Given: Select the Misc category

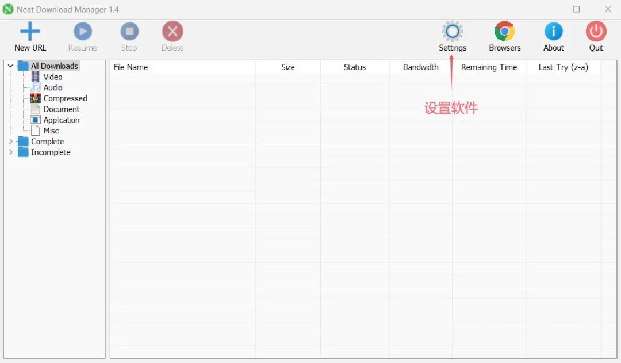Looking at the screenshot, I should coord(51,131).
